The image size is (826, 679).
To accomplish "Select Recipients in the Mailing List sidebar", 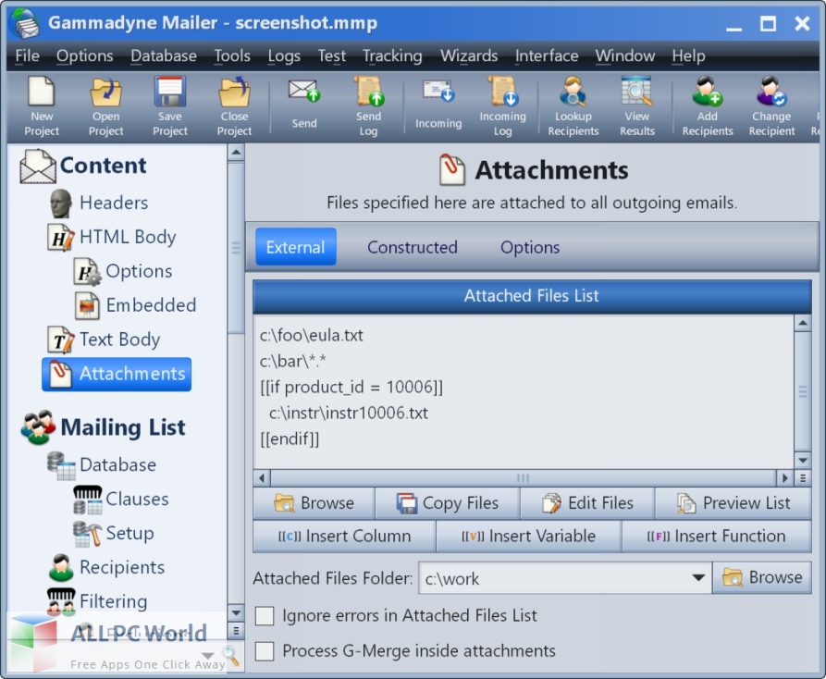I will click(x=107, y=567).
